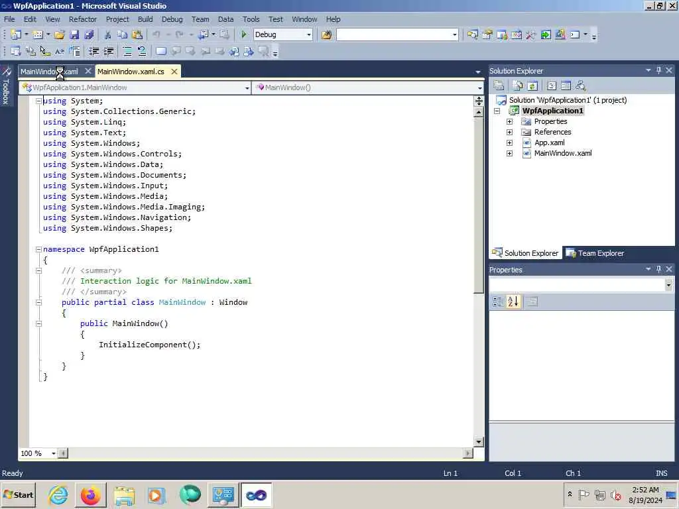Pin the Solution Explorer panel
679x509 pixels.
coord(658,70)
